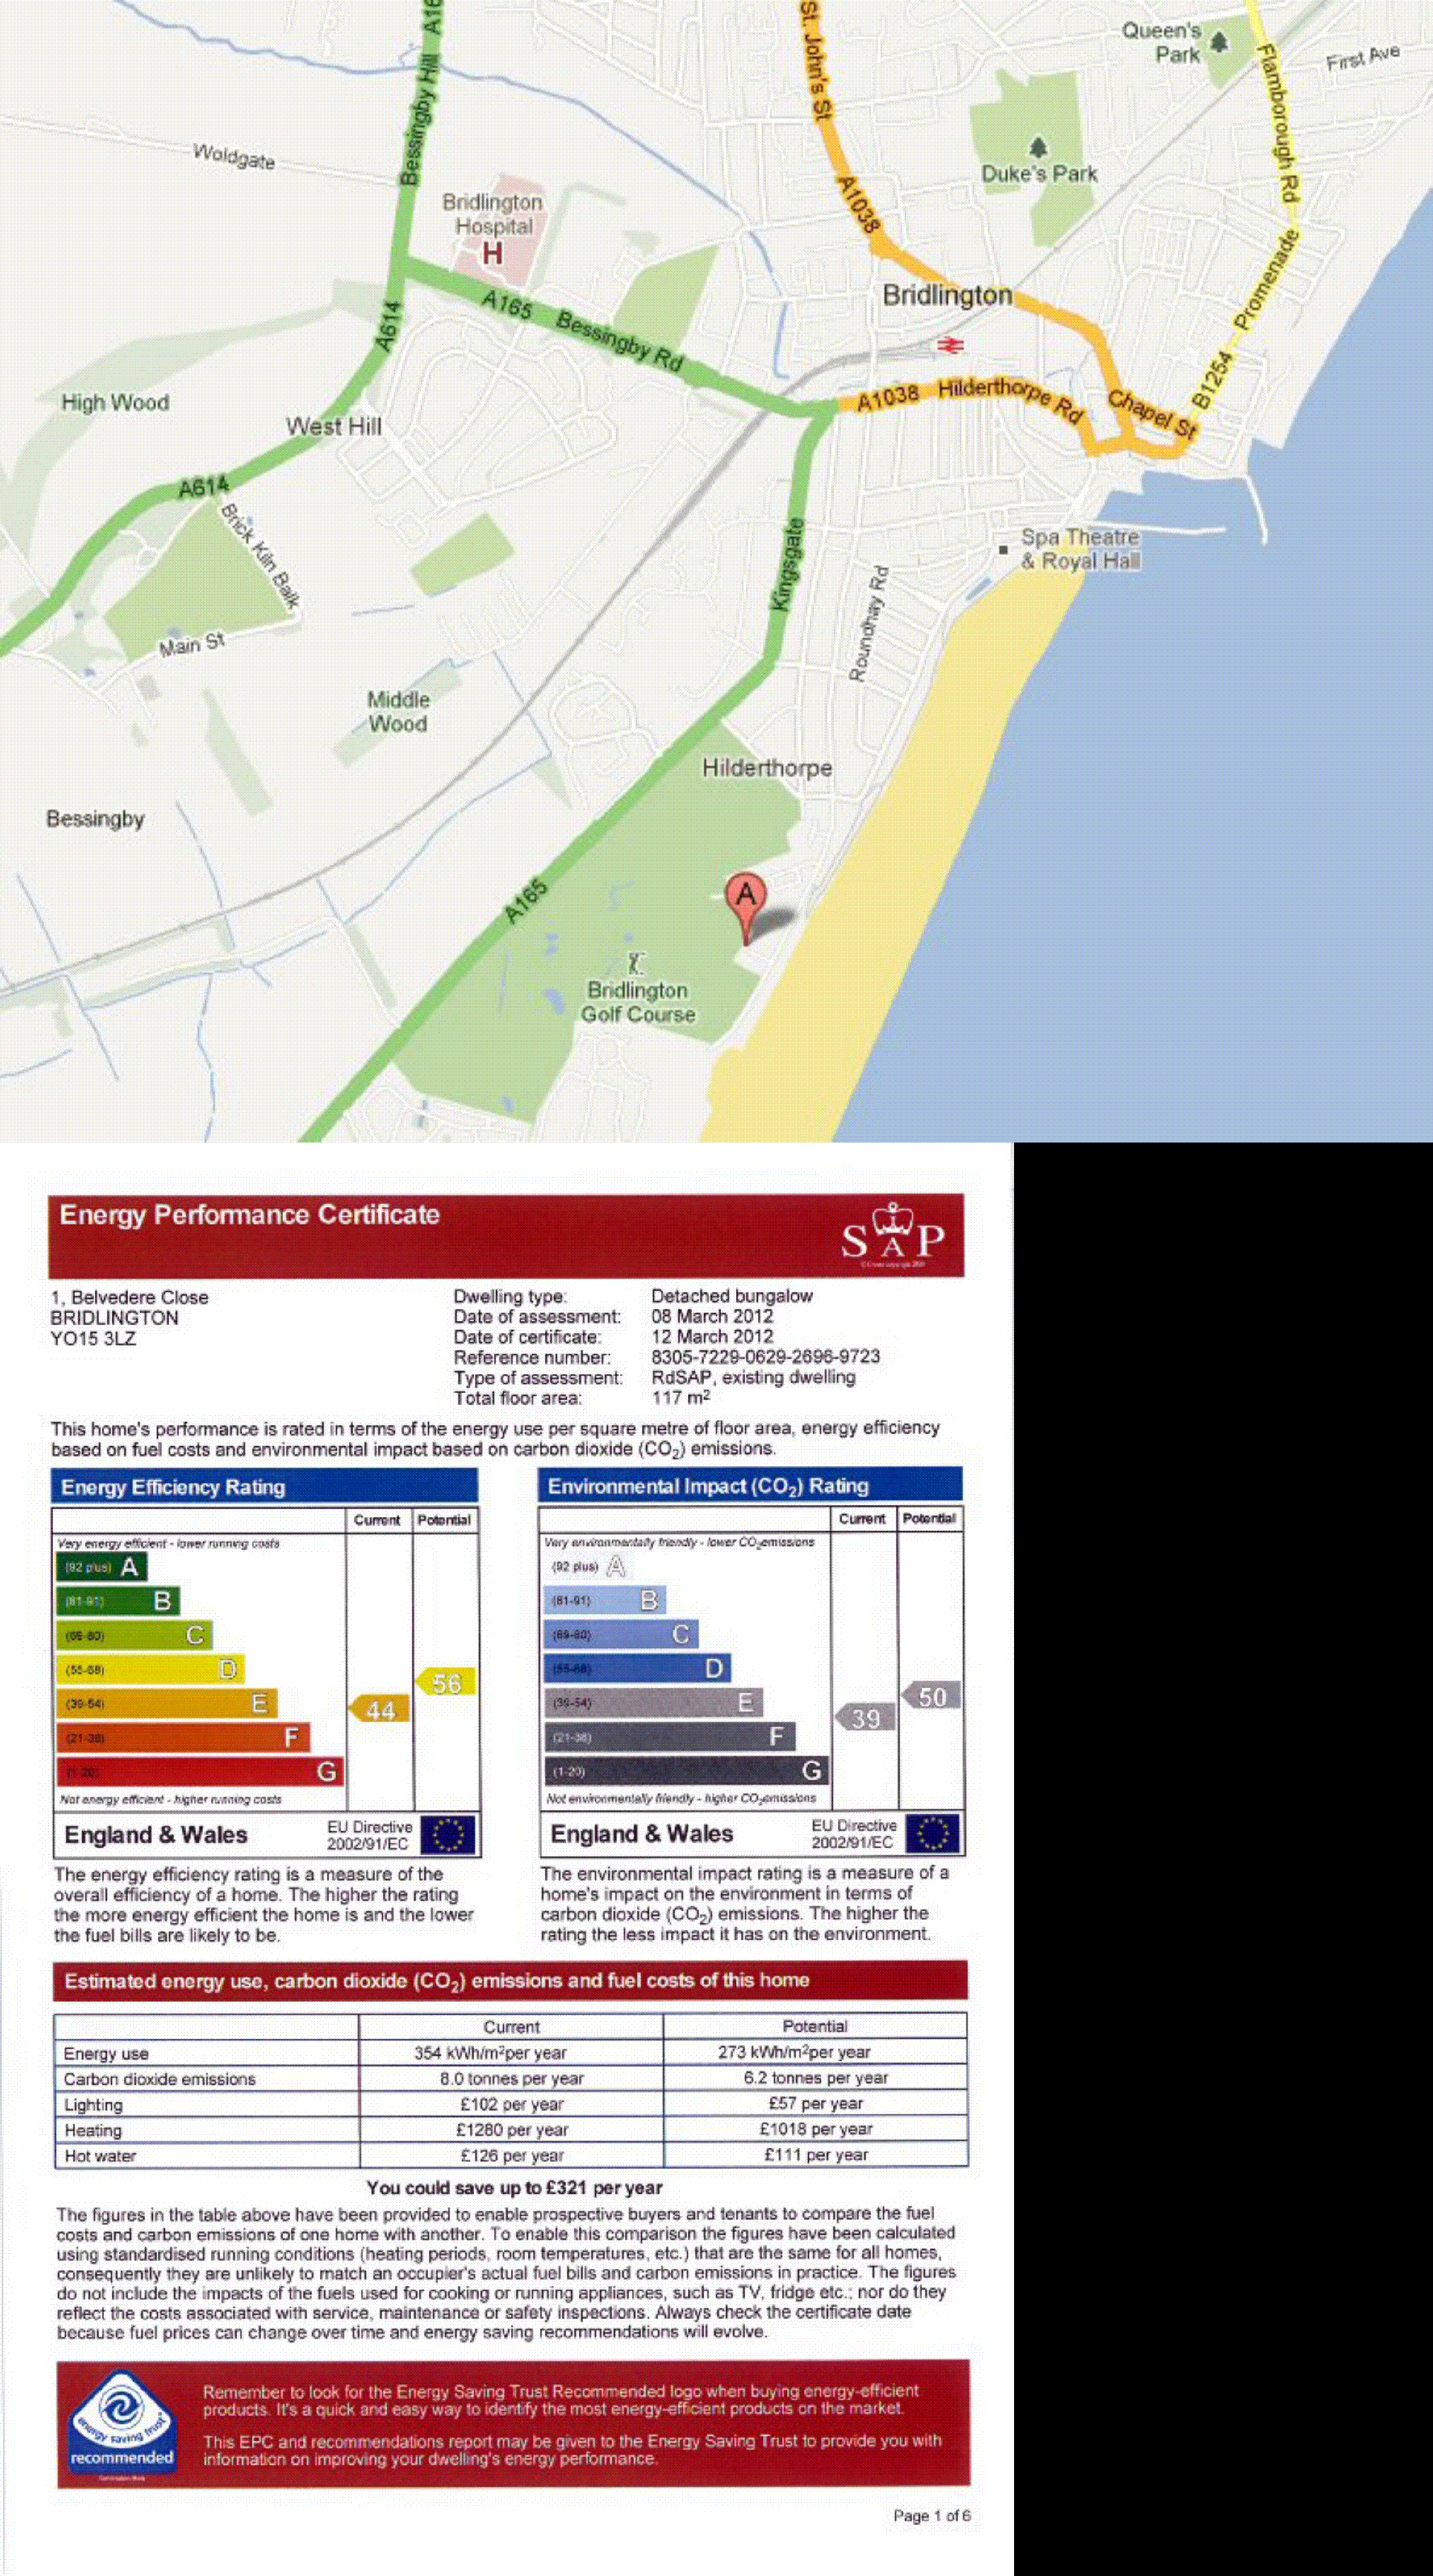Click the green A rating band
Image resolution: width=1433 pixels, height=2576 pixels.
click(102, 1567)
